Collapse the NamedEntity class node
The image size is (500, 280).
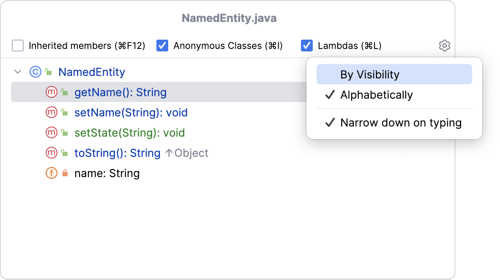point(18,72)
